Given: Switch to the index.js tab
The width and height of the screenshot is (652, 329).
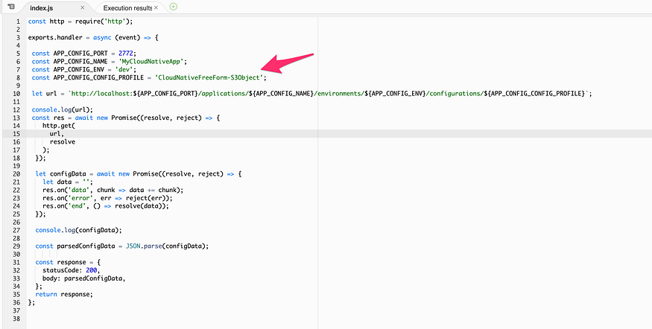Looking at the screenshot, I should [x=42, y=8].
